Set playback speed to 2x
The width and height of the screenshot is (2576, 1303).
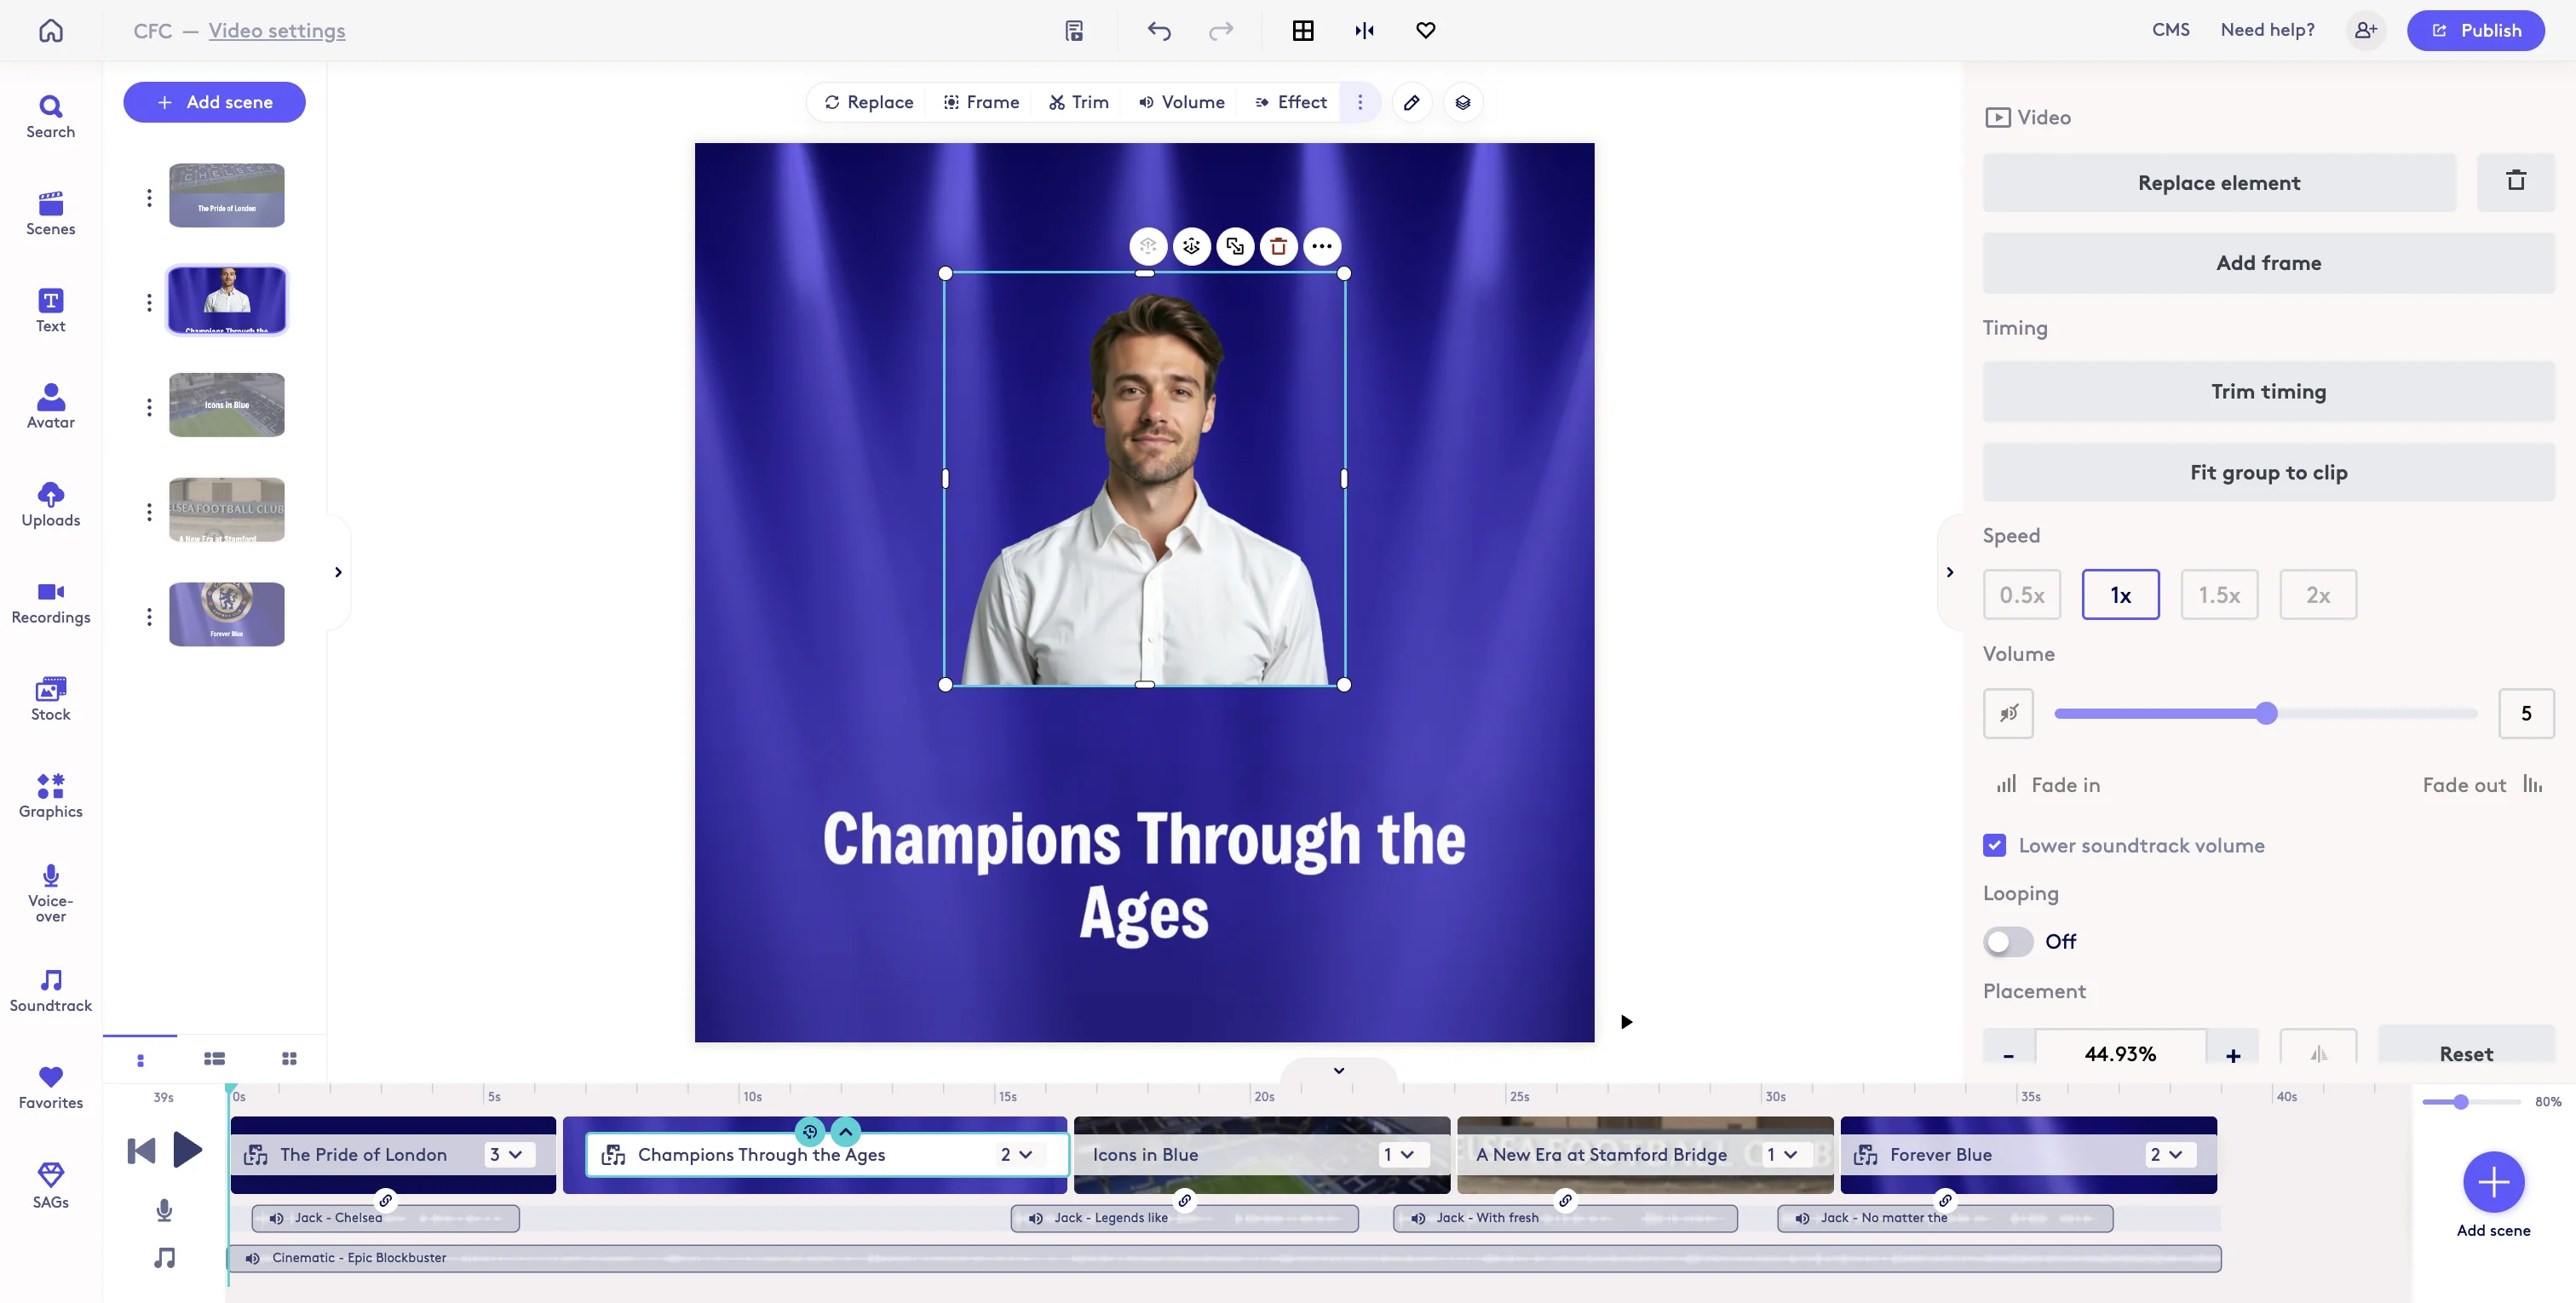click(2319, 594)
